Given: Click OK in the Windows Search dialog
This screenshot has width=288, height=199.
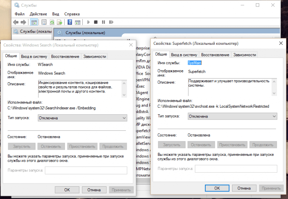Looking at the screenshot, I should pyautogui.click(x=67, y=190).
